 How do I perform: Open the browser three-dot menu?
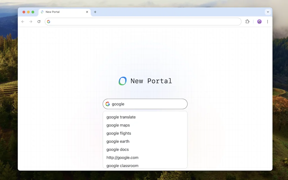(267, 21)
